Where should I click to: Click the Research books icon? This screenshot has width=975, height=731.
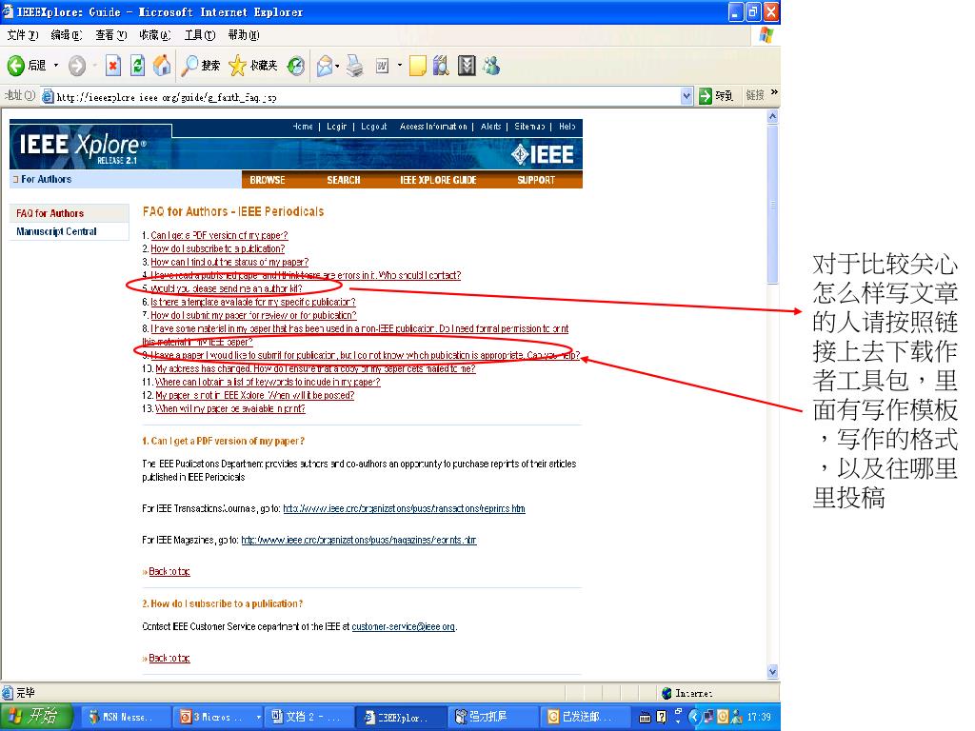click(441, 66)
